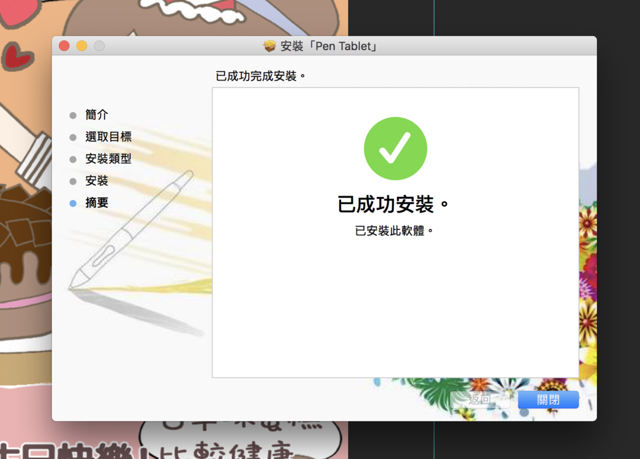The height and width of the screenshot is (459, 640).
Task: Select the 簡介 step in the sidebar
Action: pyautogui.click(x=96, y=114)
